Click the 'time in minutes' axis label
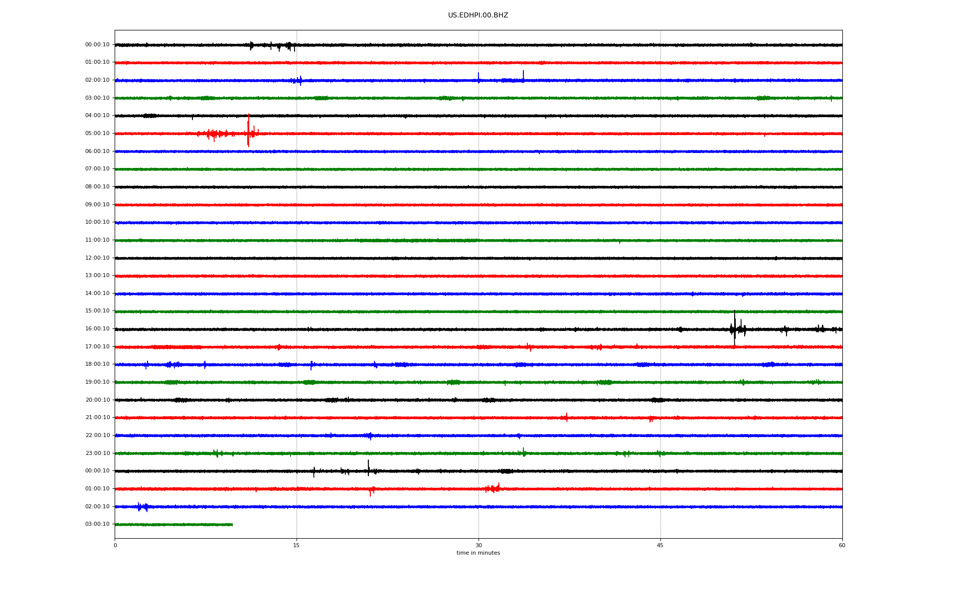The width and height of the screenshot is (957, 598). 478,553
